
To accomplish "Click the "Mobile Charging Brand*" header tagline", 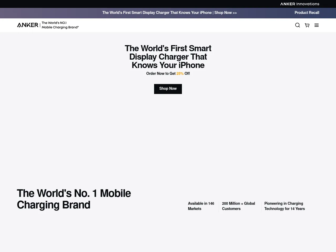I will (x=60, y=27).
